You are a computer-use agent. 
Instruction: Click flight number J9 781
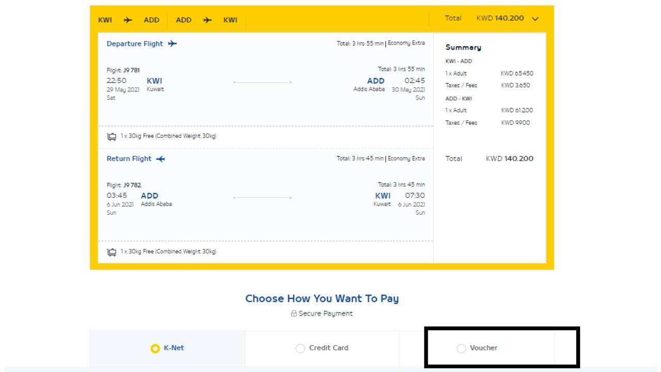(123, 70)
